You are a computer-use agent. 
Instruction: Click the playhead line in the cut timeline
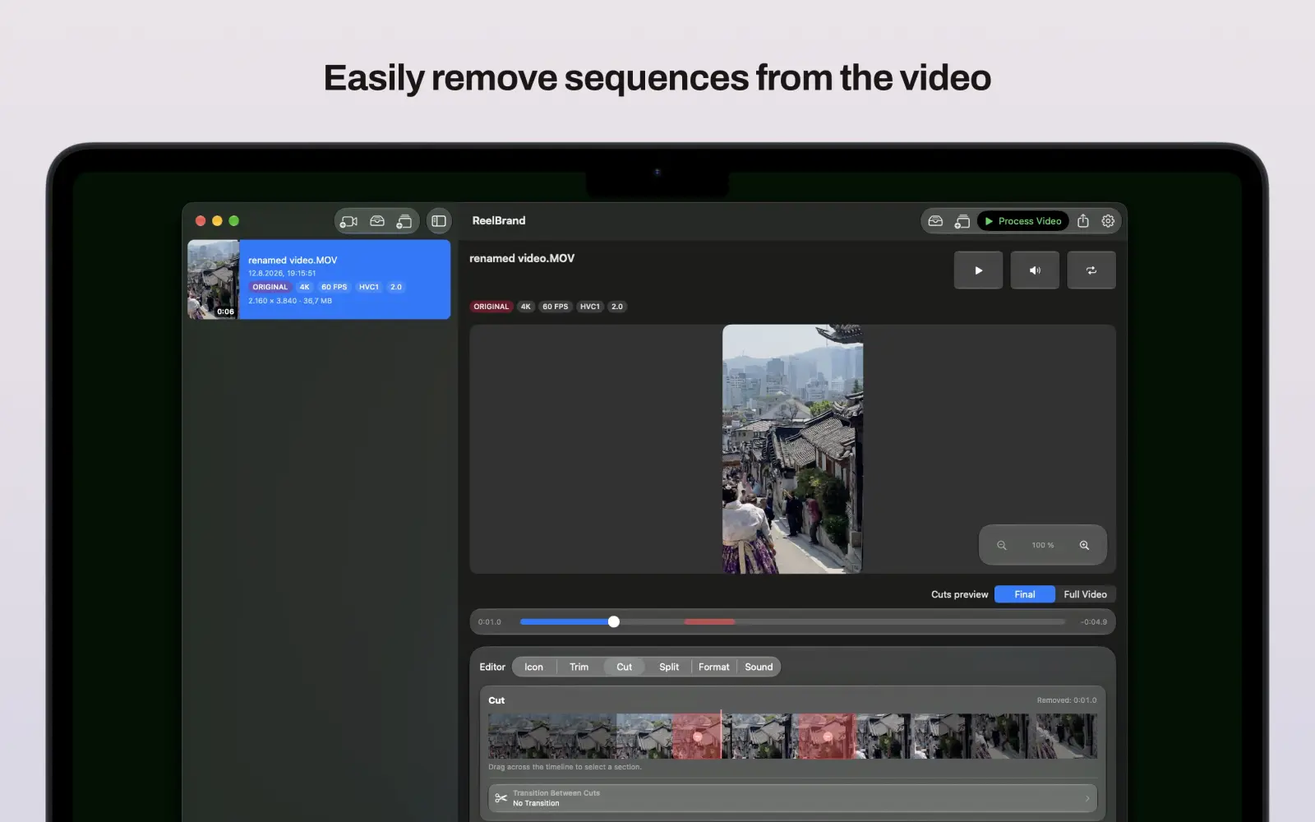(x=722, y=735)
